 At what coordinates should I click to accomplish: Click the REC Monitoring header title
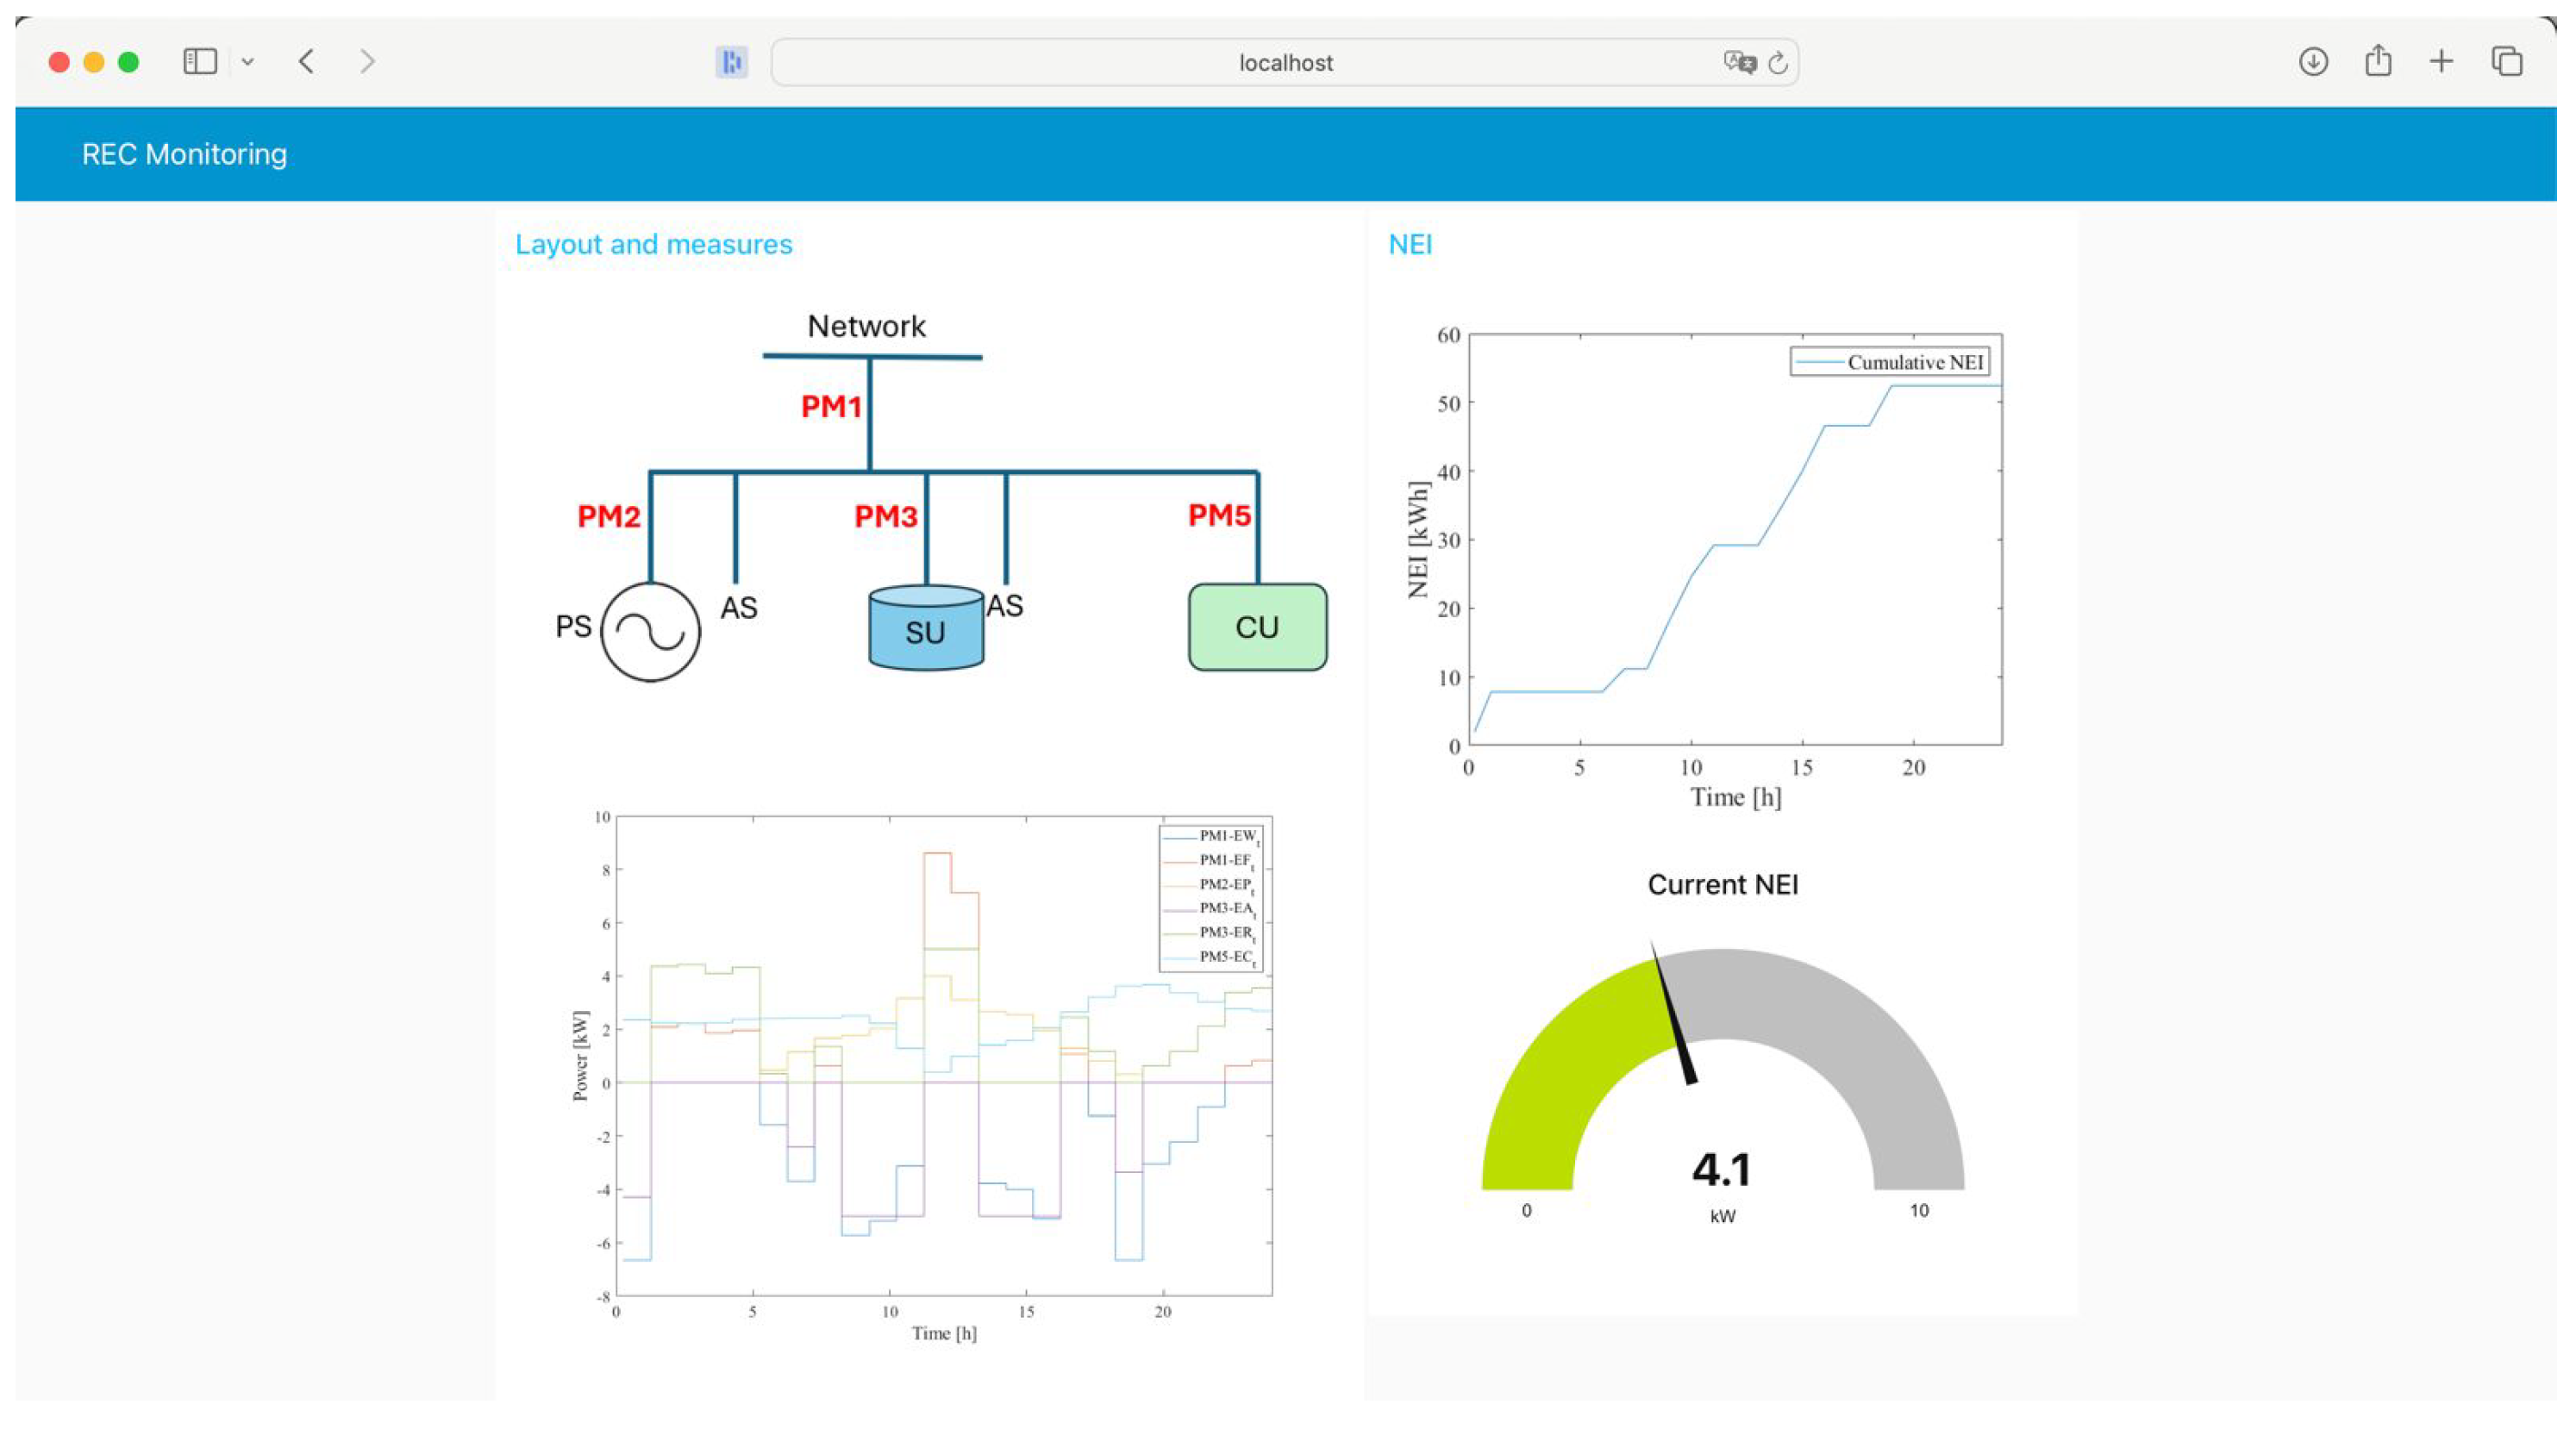coord(184,154)
